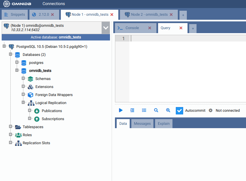The width and height of the screenshot is (246, 181).
Task: Run the query with the play icon
Action: point(121,110)
